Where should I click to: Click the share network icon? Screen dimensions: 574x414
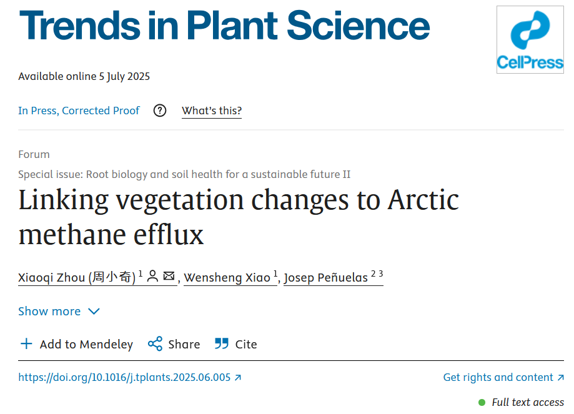click(x=156, y=343)
